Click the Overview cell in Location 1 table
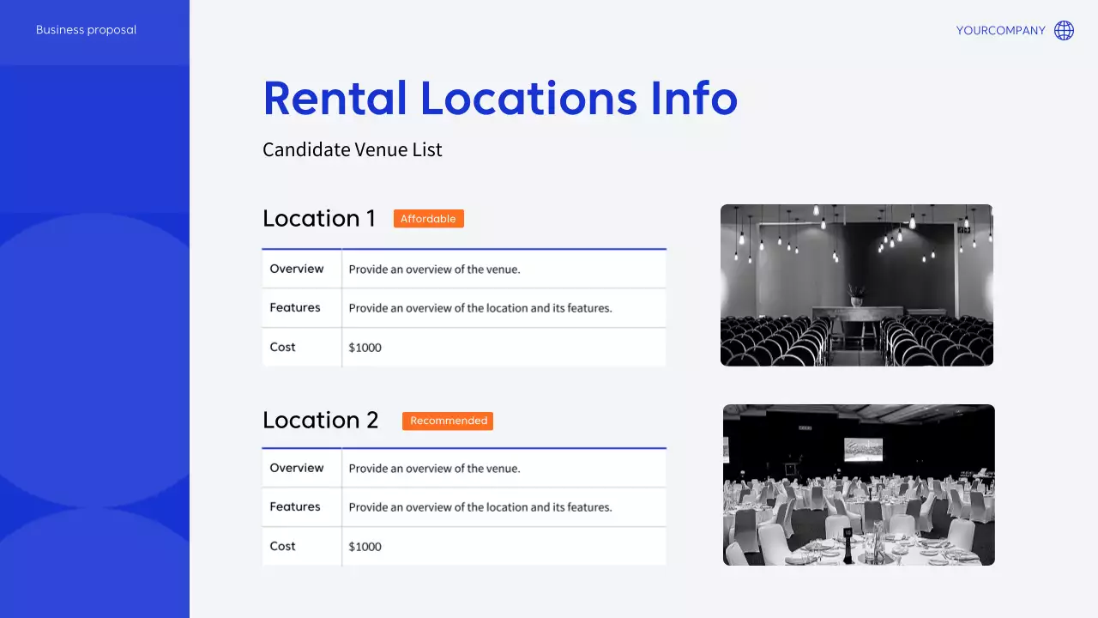 pyautogui.click(x=297, y=269)
